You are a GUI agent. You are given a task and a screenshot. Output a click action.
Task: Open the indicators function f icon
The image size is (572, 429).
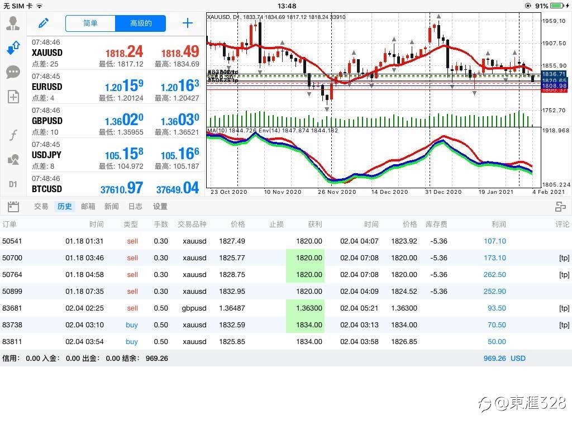[x=13, y=135]
